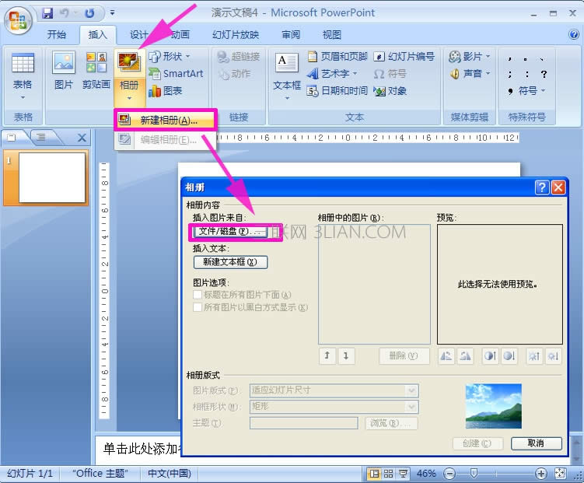Move selected picture up in album
This screenshot has width=584, height=483.
pos(327,356)
